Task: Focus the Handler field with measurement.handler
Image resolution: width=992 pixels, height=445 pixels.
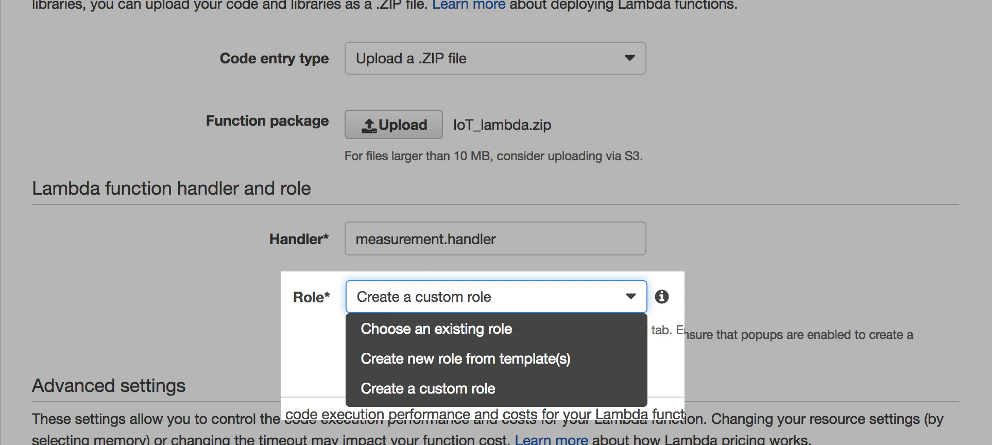Action: point(495,238)
